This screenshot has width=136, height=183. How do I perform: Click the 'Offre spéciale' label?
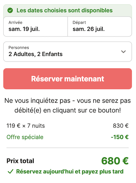coord(25,137)
